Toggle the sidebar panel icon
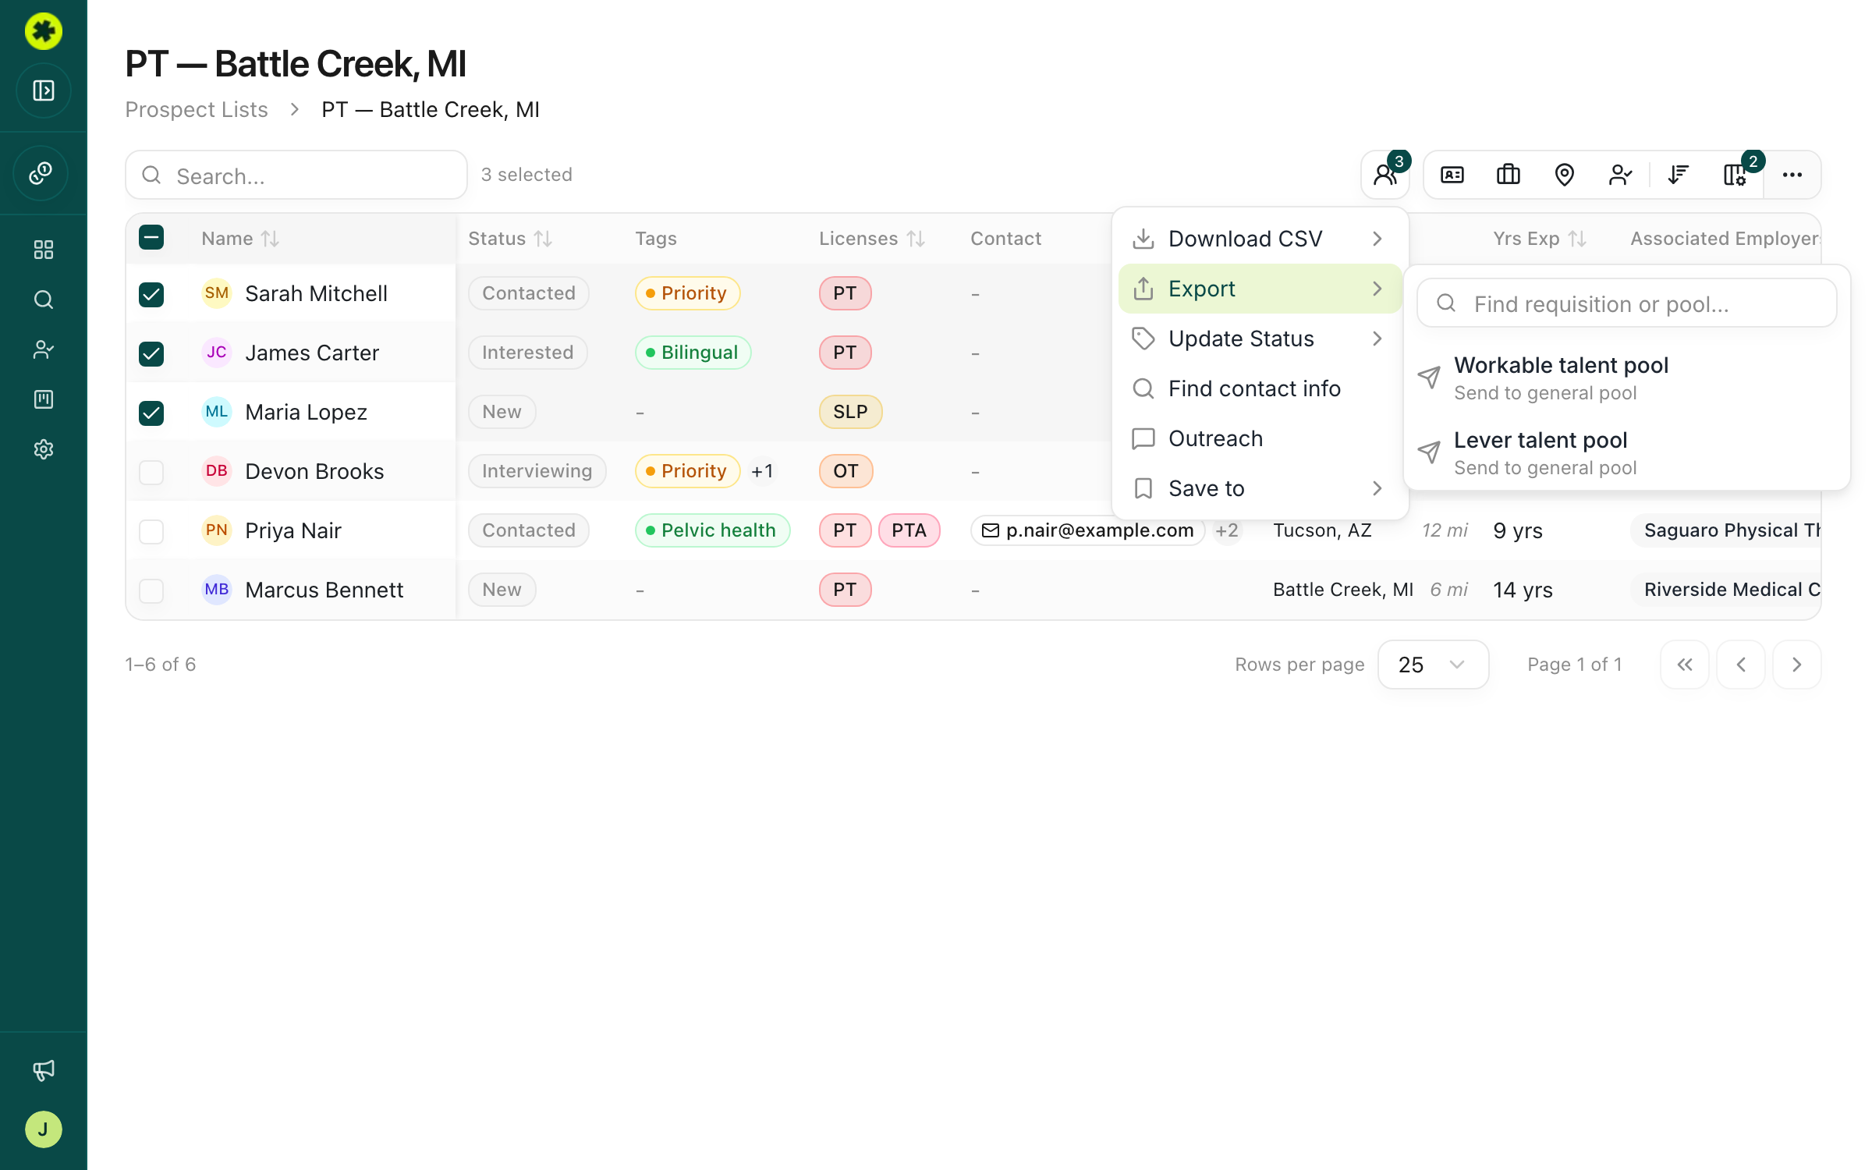 pyautogui.click(x=44, y=90)
